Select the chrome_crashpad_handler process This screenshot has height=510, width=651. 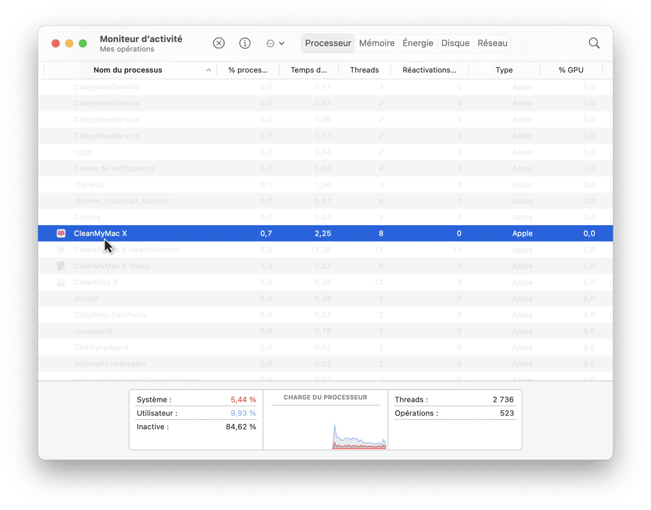(x=325, y=201)
